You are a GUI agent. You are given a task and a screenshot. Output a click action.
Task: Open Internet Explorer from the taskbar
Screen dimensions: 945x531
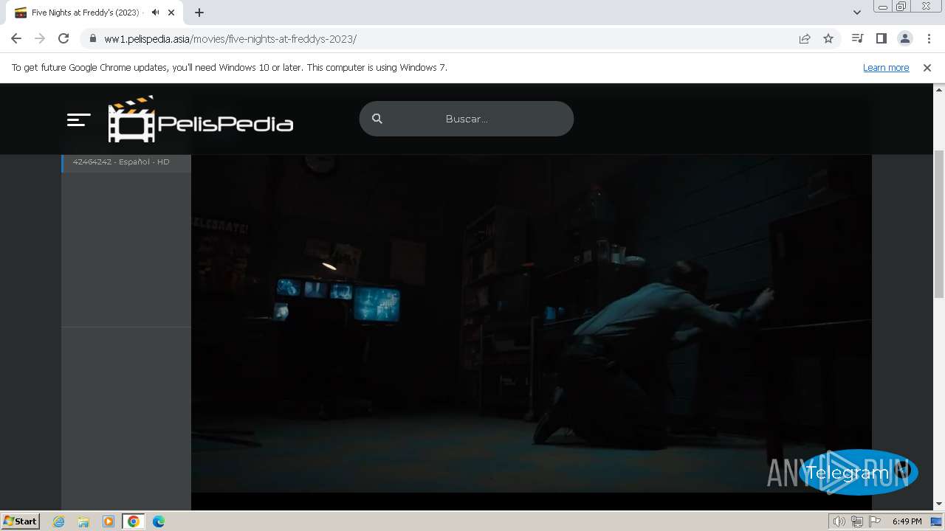pos(58,521)
